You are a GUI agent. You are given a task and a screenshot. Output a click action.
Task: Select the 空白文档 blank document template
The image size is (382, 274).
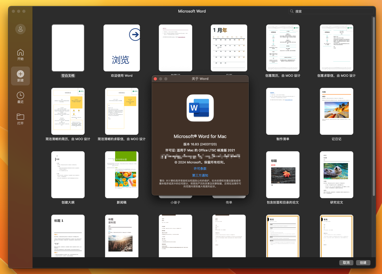pyautogui.click(x=68, y=48)
